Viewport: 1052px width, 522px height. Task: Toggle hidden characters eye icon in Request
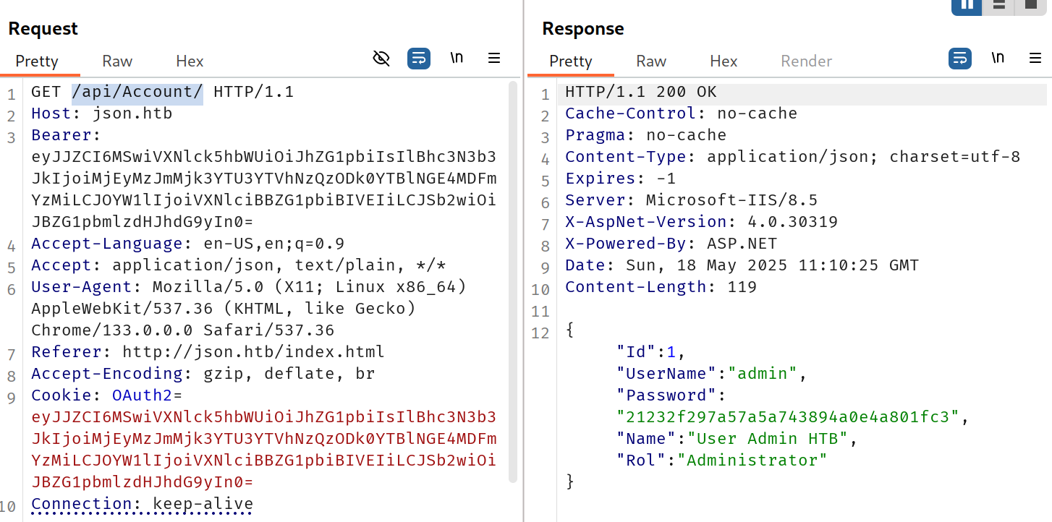[x=381, y=59]
